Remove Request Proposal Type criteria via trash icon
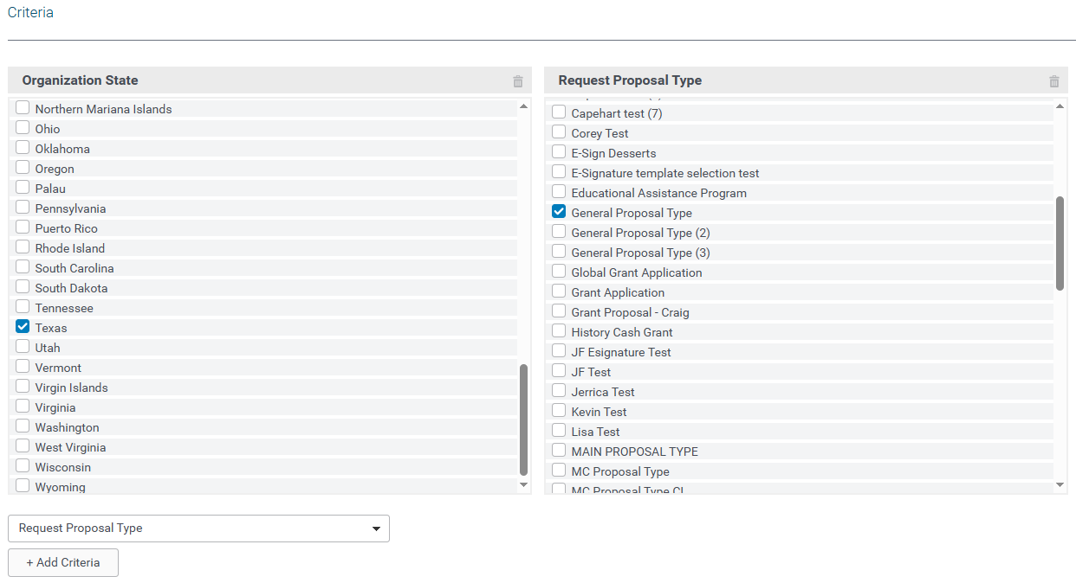The width and height of the screenshot is (1076, 583). [1054, 81]
